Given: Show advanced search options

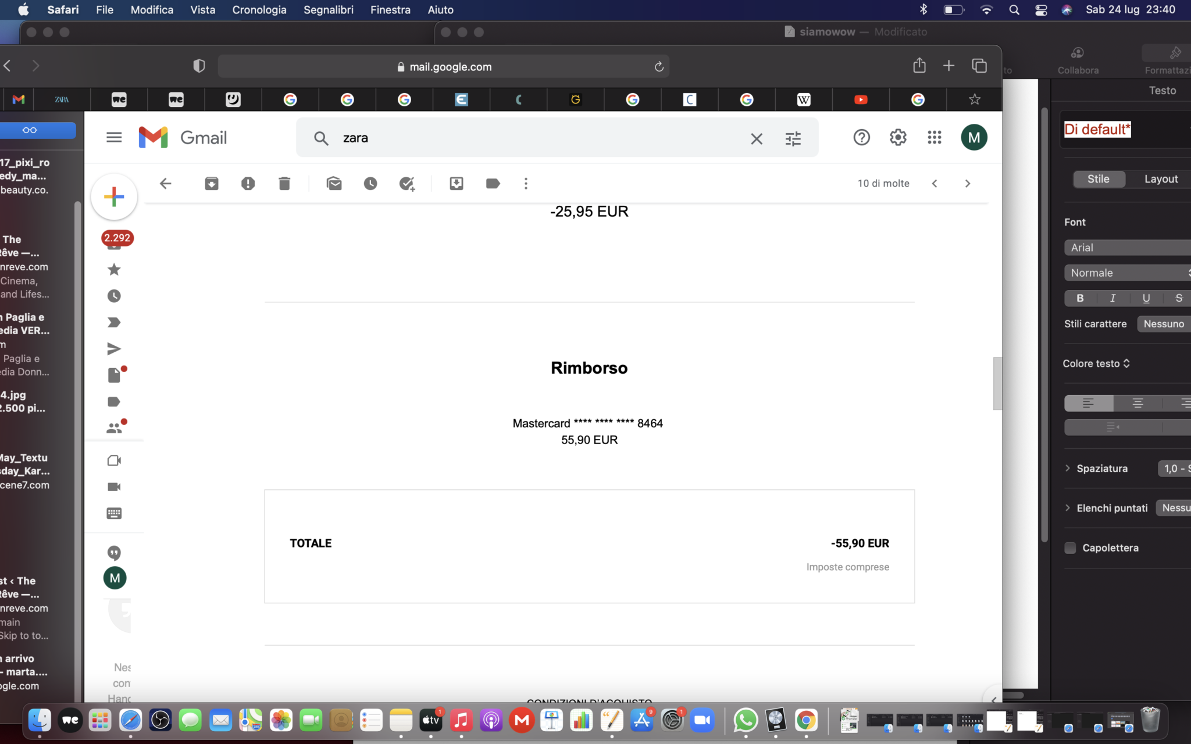Looking at the screenshot, I should 793,139.
